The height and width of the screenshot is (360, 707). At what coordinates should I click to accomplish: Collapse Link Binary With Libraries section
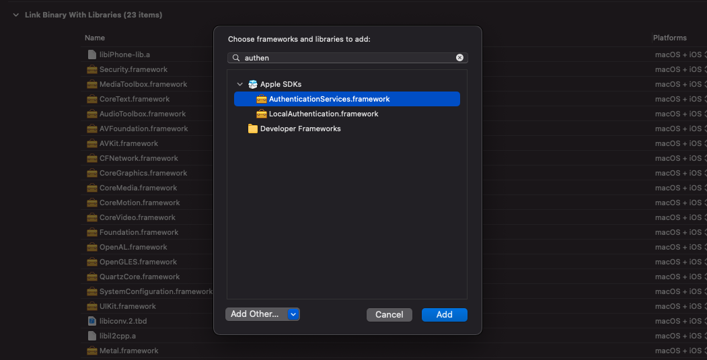[15, 15]
